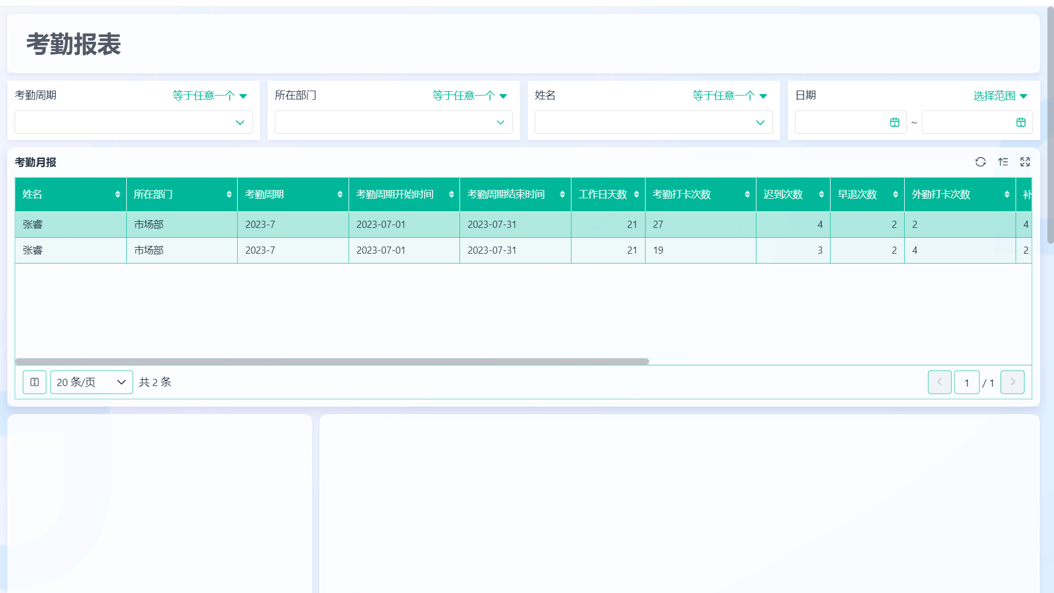1054x593 pixels.
Task: Click the 考勤报表 page heading
Action: tap(74, 44)
